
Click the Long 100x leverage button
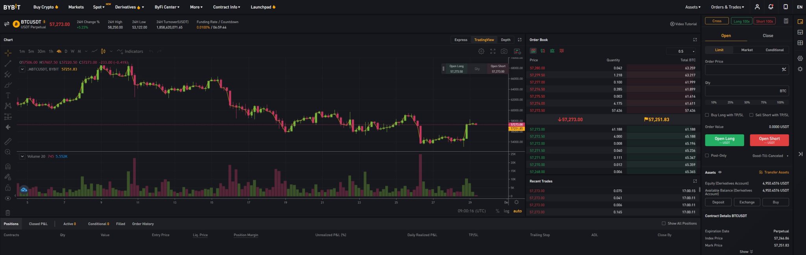click(741, 21)
